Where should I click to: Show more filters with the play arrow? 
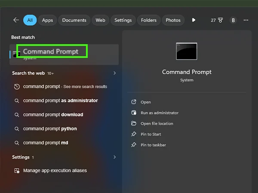coord(193,20)
